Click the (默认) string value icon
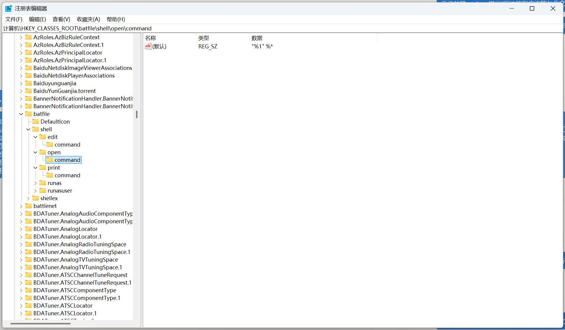565x330 pixels. coord(148,46)
